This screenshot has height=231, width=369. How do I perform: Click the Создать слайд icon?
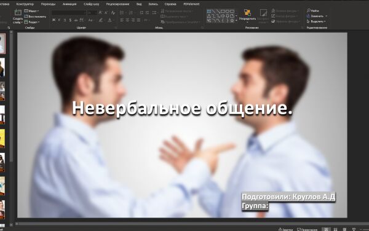click(18, 13)
